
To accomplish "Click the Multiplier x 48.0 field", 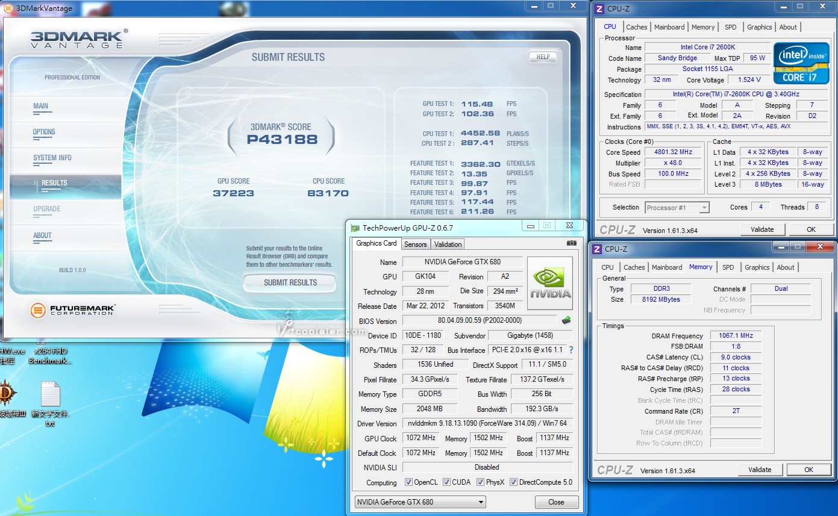I will pyautogui.click(x=674, y=163).
